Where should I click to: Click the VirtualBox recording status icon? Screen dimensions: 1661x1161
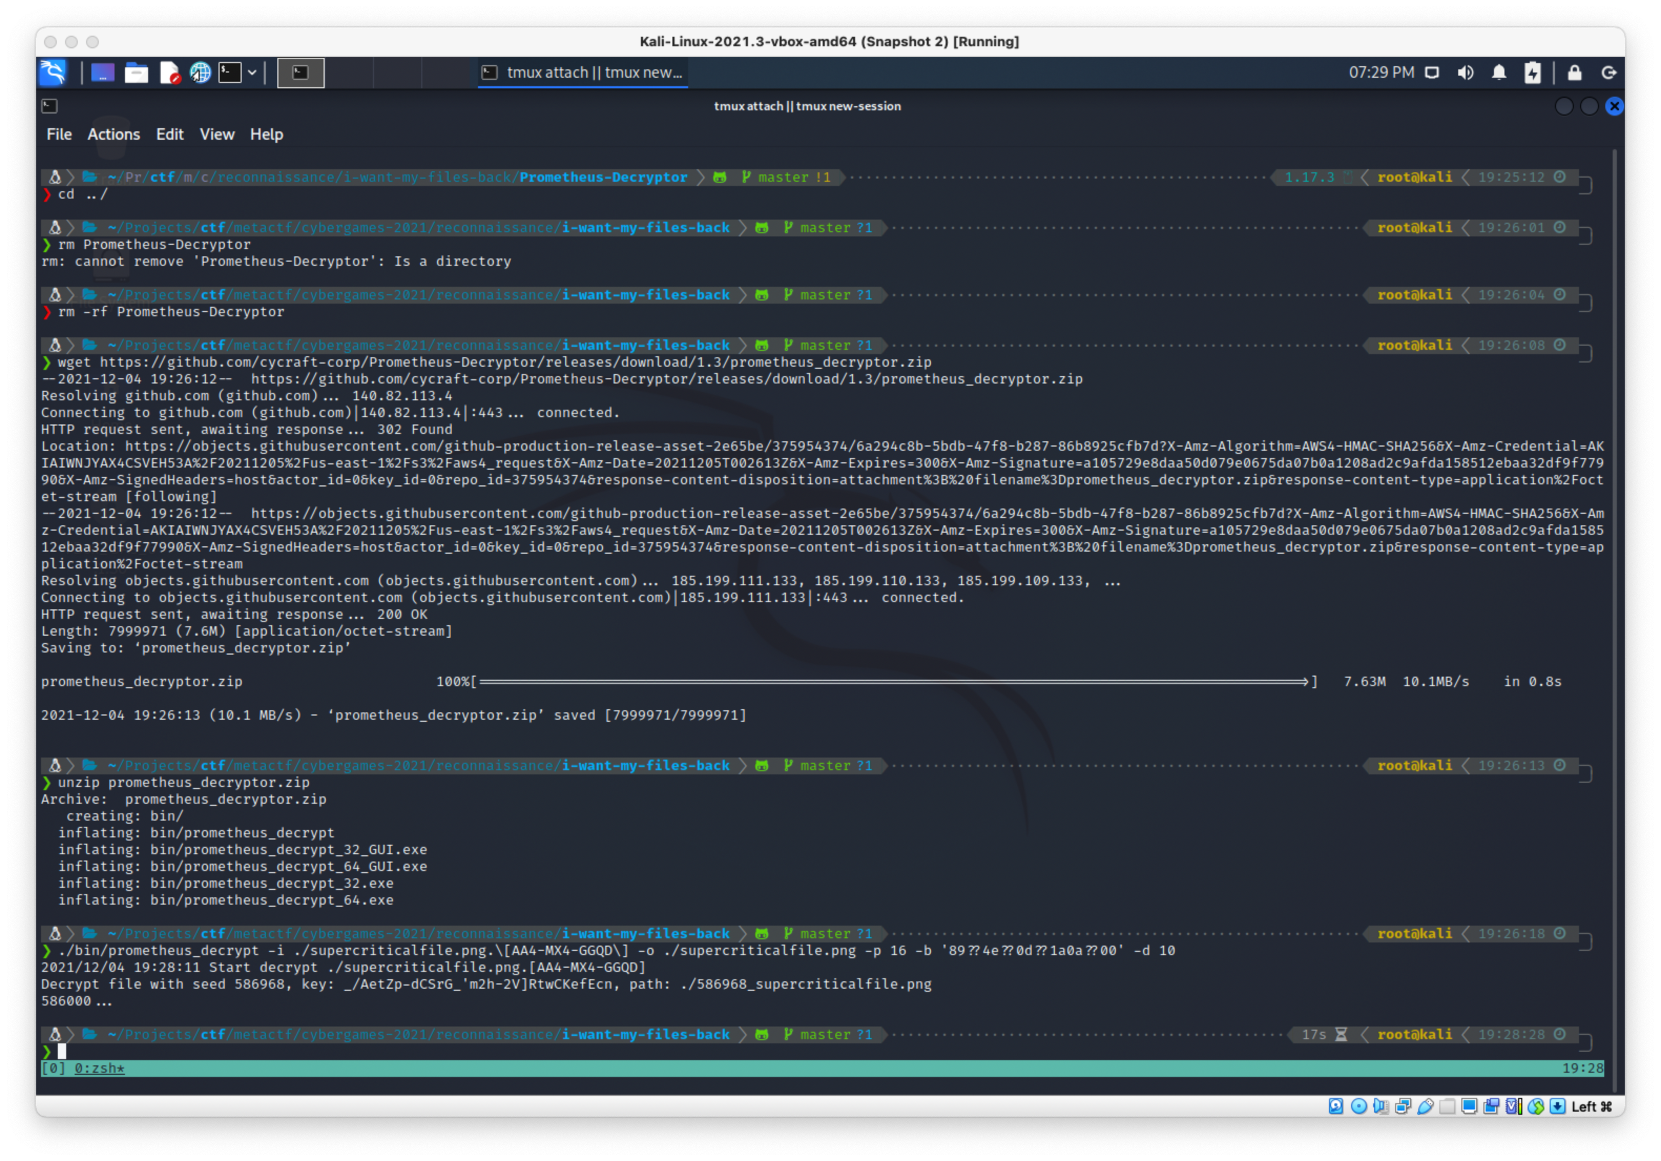(x=1491, y=1107)
